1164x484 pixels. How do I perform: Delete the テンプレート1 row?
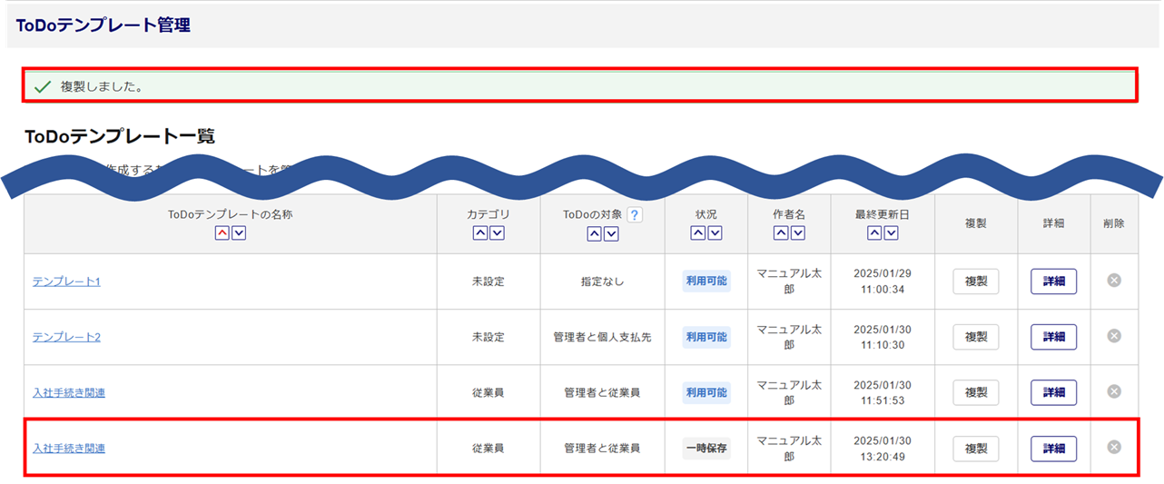click(x=1114, y=281)
